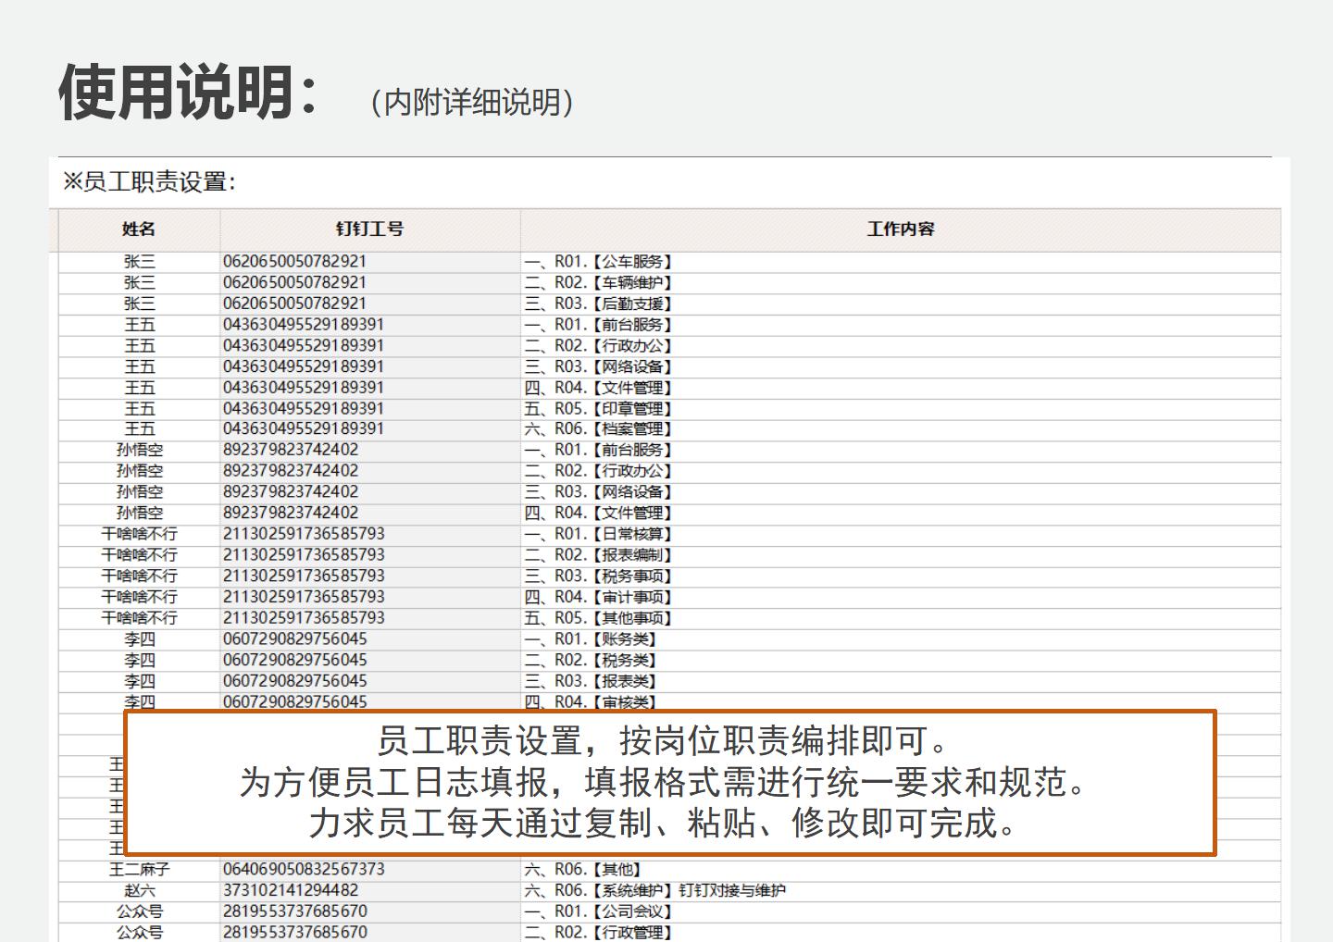Select 干啥啥不行's ID in 其他事项 row
The width and height of the screenshot is (1333, 942).
click(x=369, y=618)
